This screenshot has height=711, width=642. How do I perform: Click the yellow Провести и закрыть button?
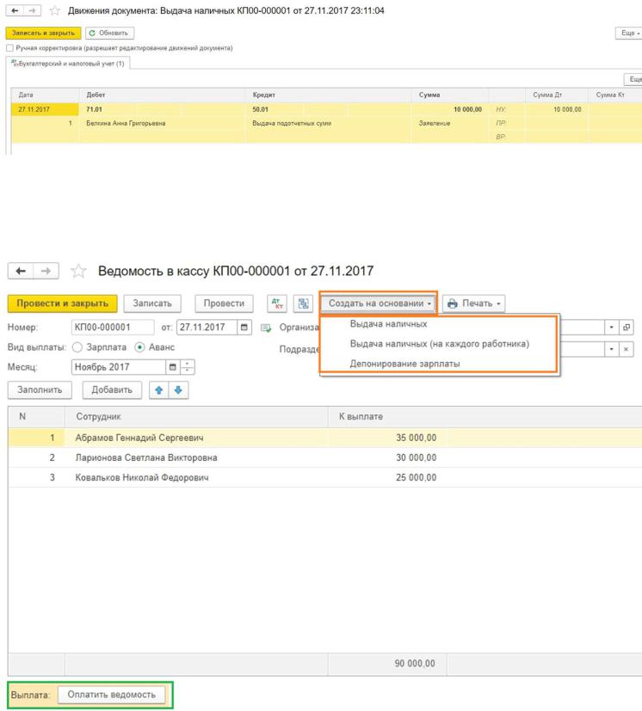coord(63,303)
